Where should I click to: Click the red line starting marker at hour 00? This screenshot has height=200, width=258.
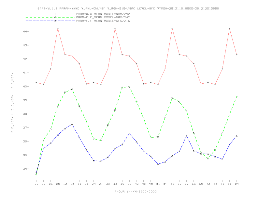36,82
